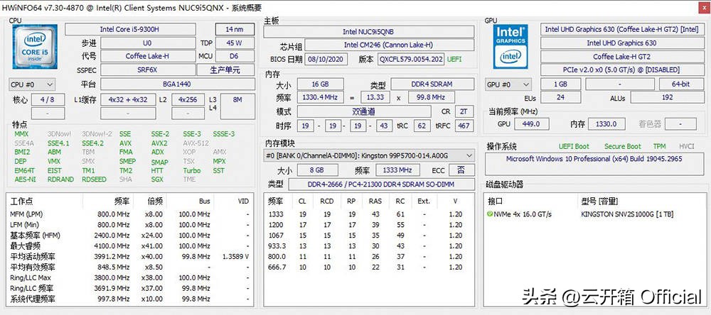711x315 pixels.
Task: Select the 45 W TDP value
Action: click(x=235, y=43)
